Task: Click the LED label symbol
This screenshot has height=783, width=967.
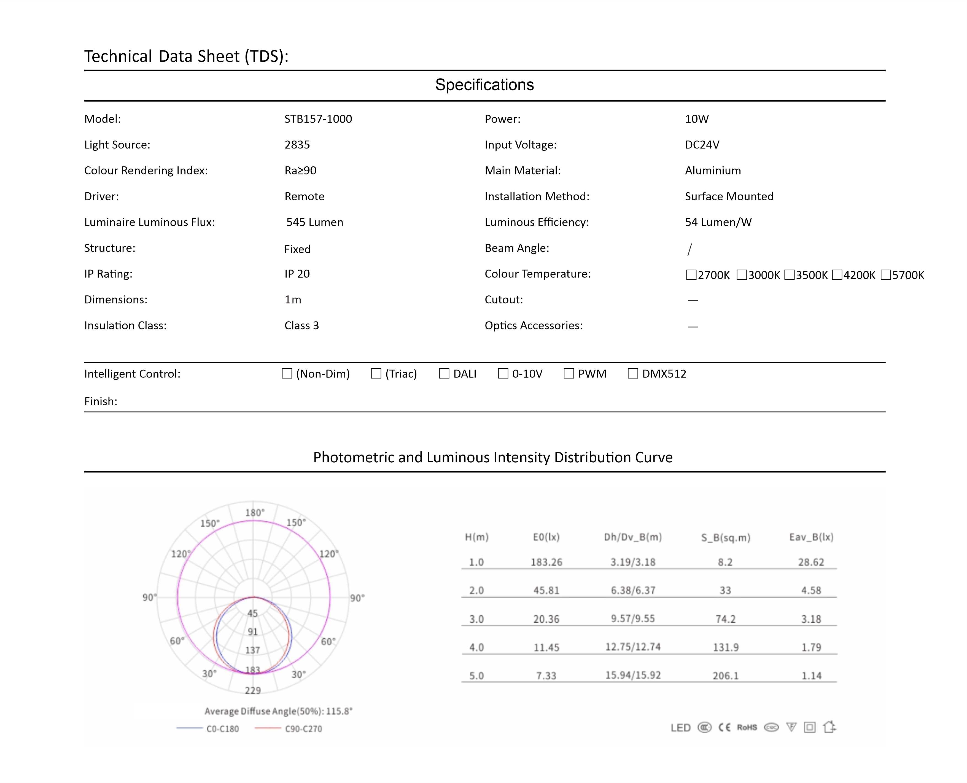Action: (x=681, y=728)
